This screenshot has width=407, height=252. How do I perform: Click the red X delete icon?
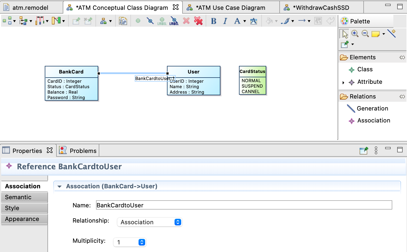tap(186, 21)
